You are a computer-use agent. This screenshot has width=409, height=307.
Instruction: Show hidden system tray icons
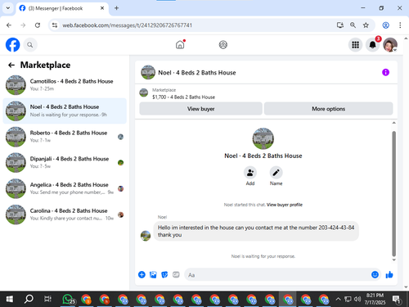pyautogui.click(x=338, y=299)
